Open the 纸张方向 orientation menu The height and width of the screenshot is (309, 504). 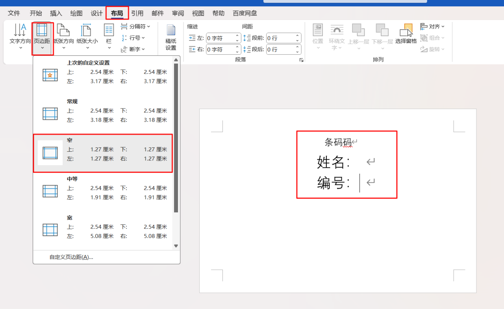coord(63,36)
